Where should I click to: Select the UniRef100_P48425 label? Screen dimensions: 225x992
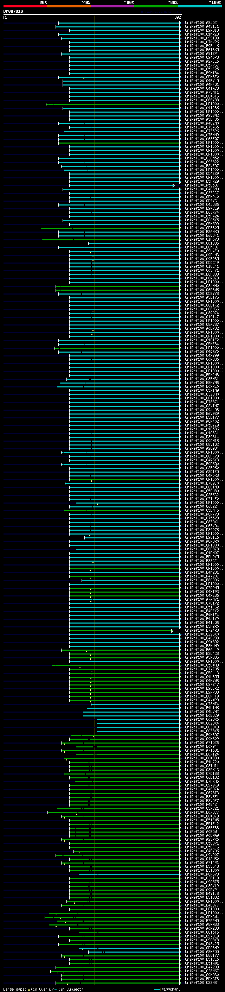click(x=201, y=944)
